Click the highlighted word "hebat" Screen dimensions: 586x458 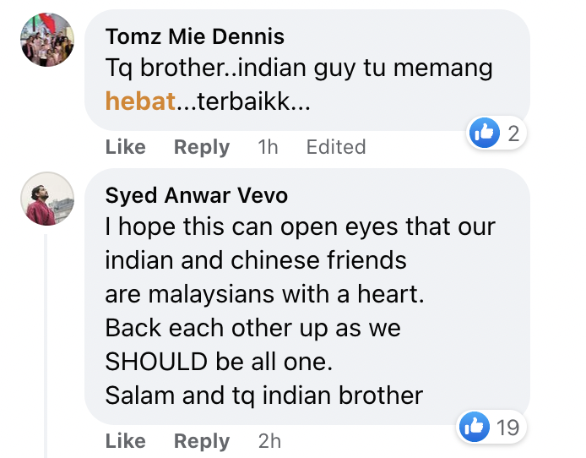pos(140,101)
